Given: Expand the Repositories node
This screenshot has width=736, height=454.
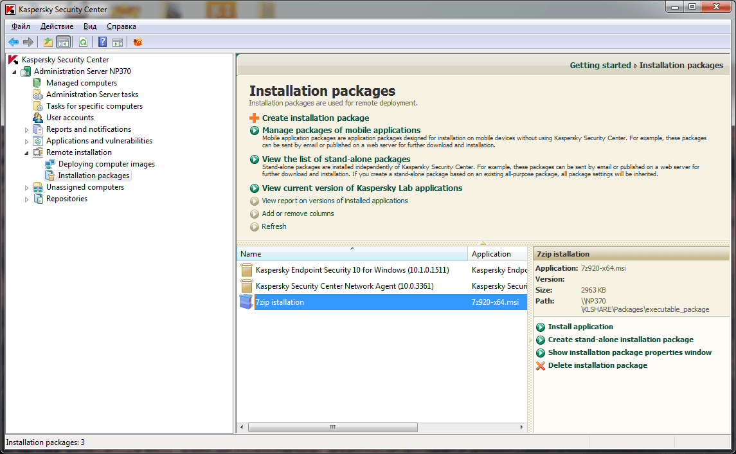Looking at the screenshot, I should [x=26, y=199].
